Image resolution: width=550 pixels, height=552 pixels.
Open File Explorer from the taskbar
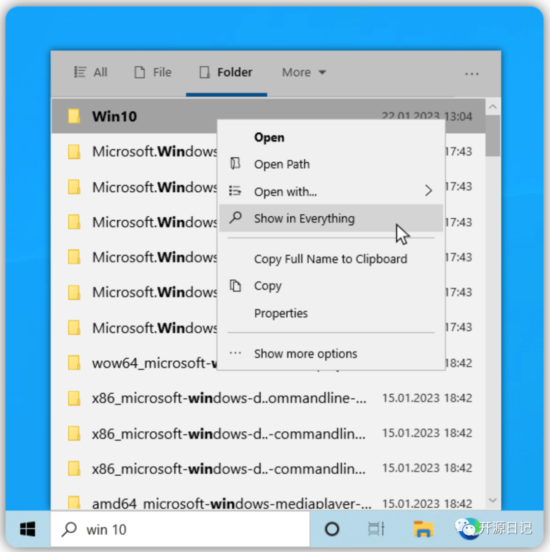coord(423,529)
